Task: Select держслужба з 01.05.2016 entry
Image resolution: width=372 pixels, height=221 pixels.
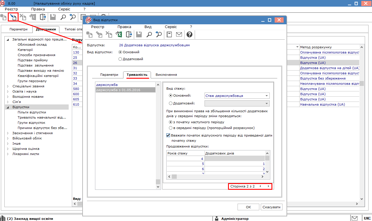Action: click(x=125, y=90)
